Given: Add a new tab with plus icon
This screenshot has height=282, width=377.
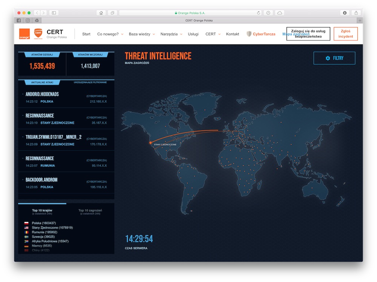Looking at the screenshot, I should pyautogui.click(x=360, y=20).
